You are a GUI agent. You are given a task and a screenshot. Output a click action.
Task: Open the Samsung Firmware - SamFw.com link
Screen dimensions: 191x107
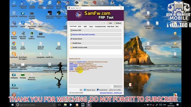tap(111, 93)
